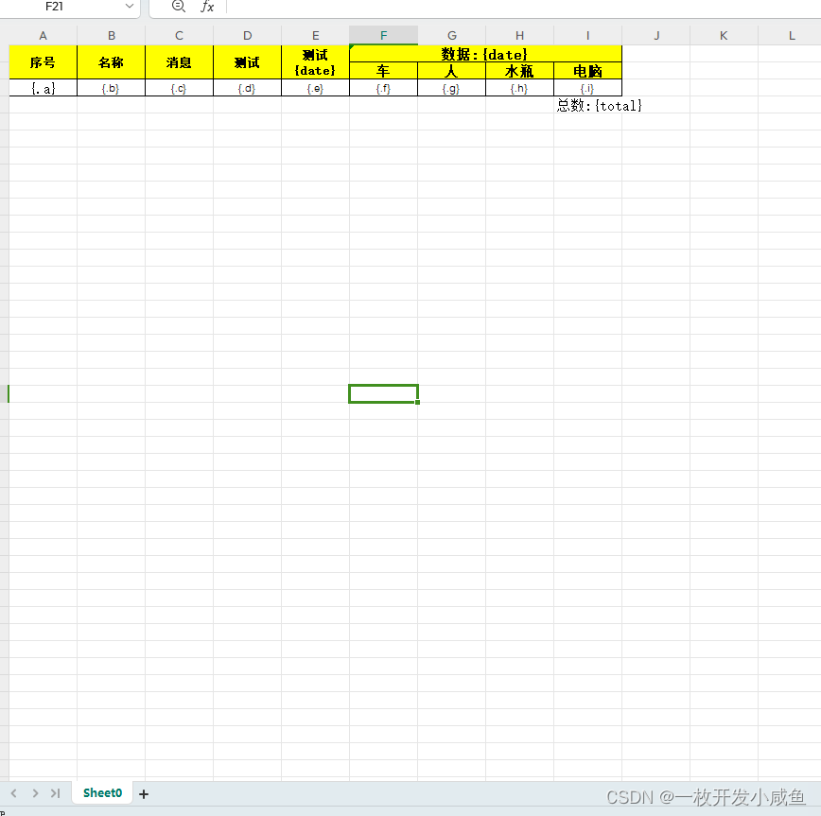Click the {.h} placeholder cell
Image resolution: width=821 pixels, height=816 pixels.
click(x=519, y=88)
